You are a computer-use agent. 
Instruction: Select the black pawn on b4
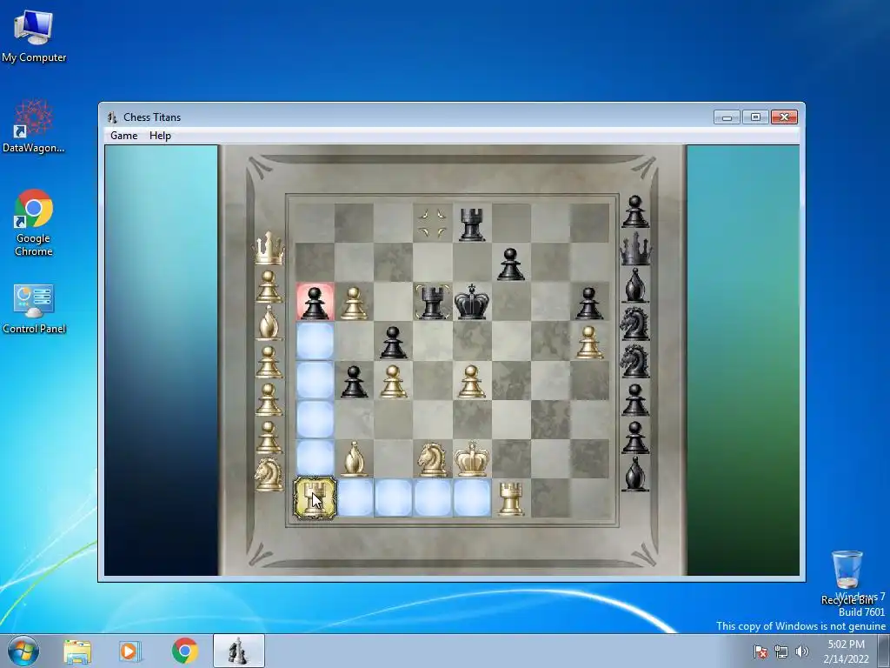(x=354, y=381)
